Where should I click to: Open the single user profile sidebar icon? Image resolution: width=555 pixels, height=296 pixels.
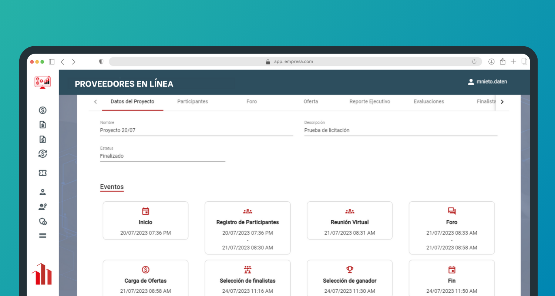click(x=43, y=192)
